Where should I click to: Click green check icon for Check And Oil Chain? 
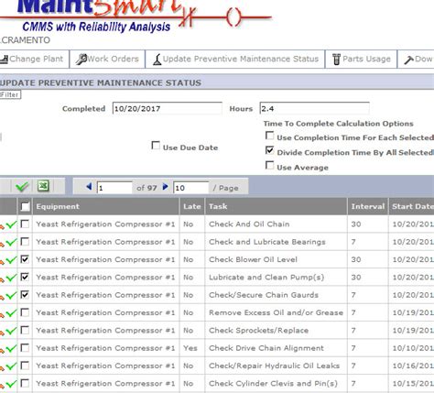(x=12, y=224)
